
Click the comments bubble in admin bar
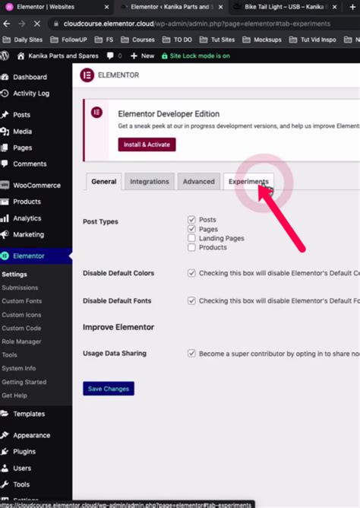click(110, 56)
